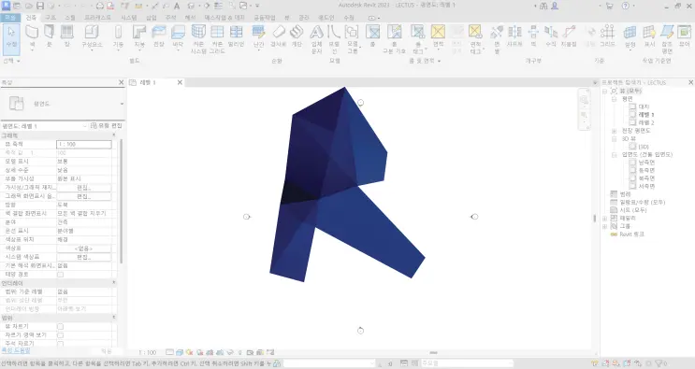Open the 파일 tab
The height and width of the screenshot is (369, 695).
tap(9, 18)
